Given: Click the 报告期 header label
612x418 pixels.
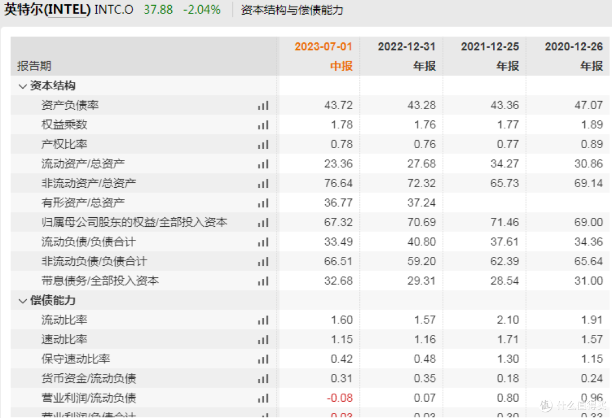Looking at the screenshot, I should [x=35, y=66].
